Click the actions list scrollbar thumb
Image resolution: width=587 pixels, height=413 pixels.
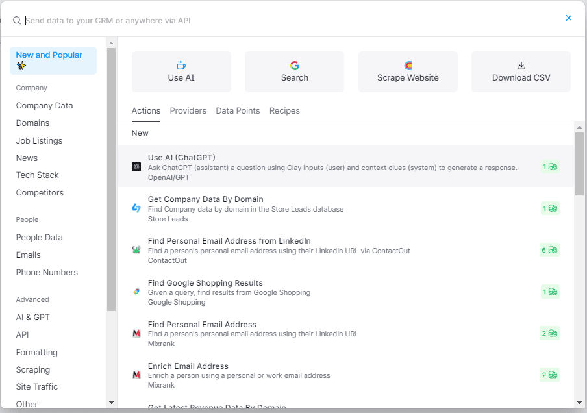[x=579, y=164]
